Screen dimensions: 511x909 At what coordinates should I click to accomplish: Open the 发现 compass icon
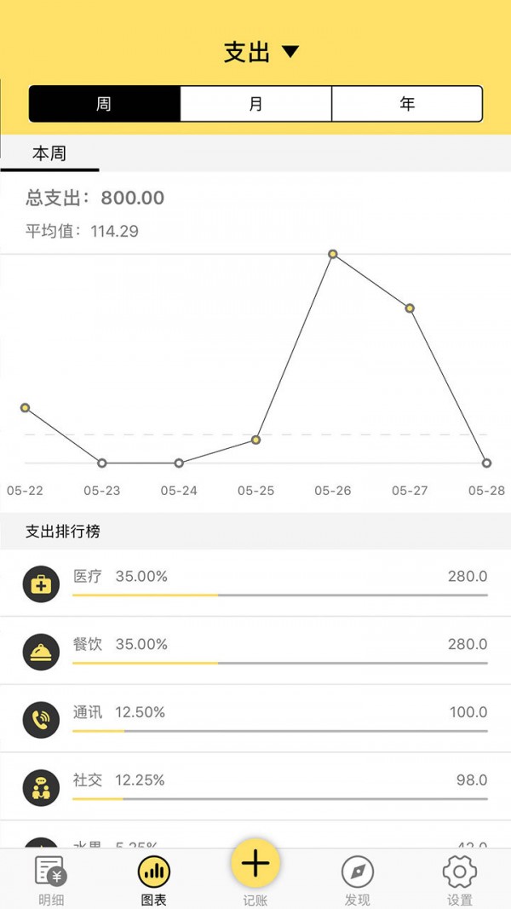click(358, 872)
